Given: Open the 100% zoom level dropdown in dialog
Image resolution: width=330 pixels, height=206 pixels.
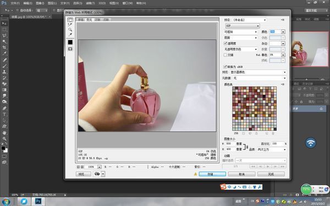Looking at the screenshot, I should (100, 166).
